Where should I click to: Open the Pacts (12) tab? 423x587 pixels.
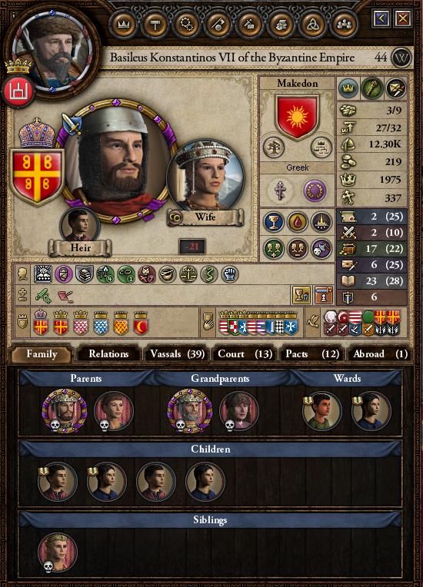(312, 353)
